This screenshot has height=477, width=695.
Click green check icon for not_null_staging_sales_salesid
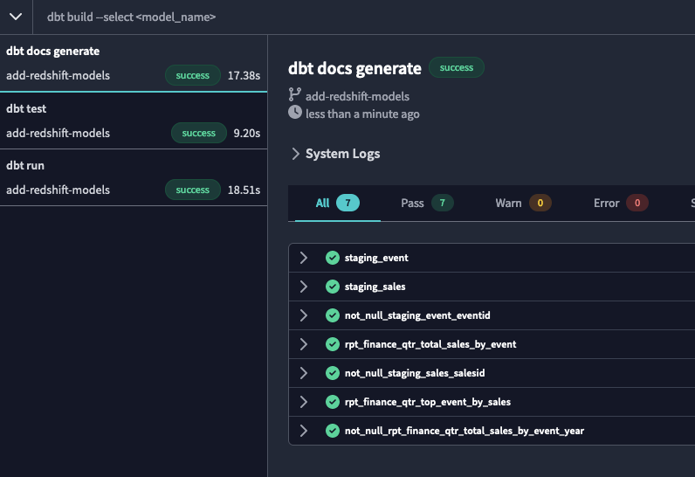coord(333,373)
